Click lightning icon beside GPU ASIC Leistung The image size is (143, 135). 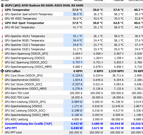pyautogui.click(x=2, y=119)
